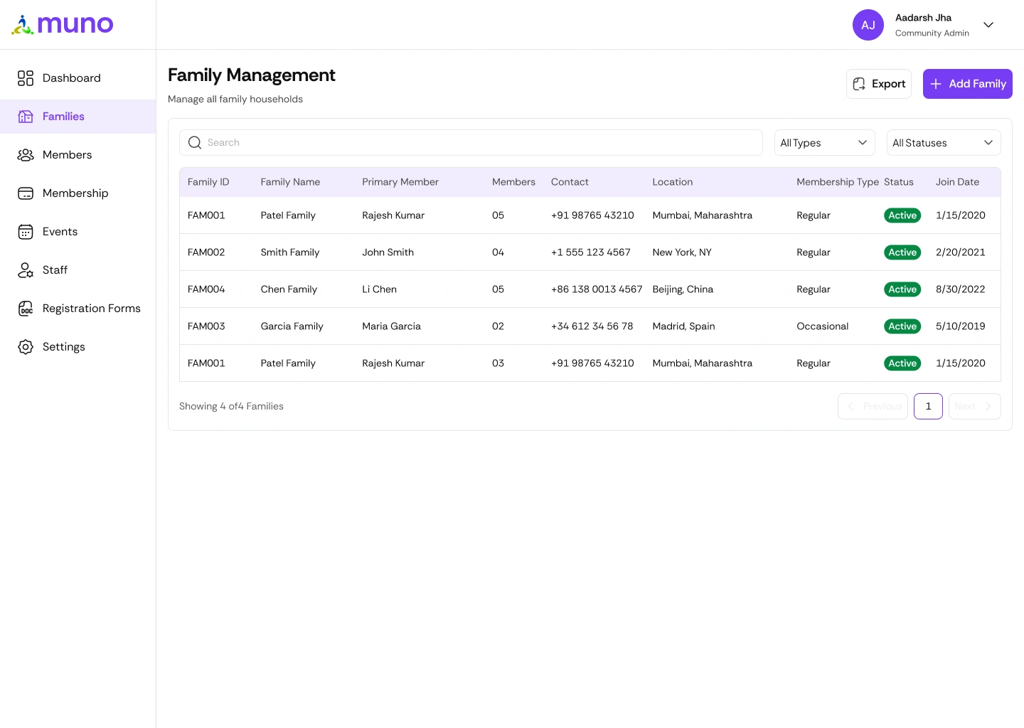Click New York, NY location
Viewport: 1024px width, 728px height.
pos(682,252)
